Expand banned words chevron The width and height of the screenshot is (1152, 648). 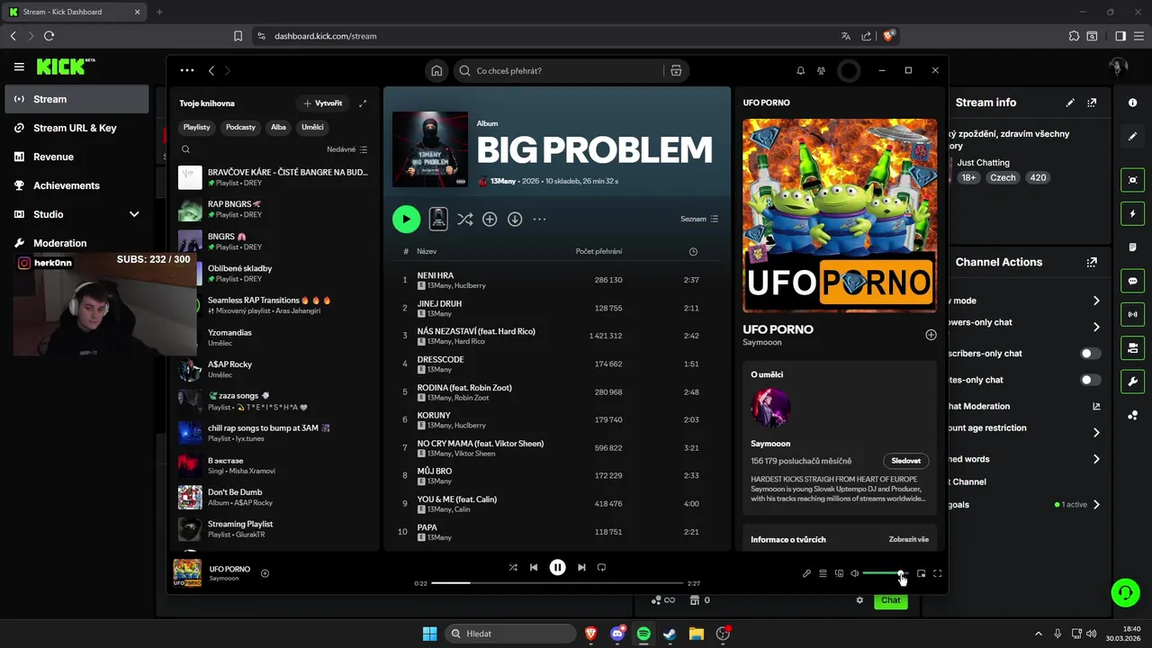1096,459
